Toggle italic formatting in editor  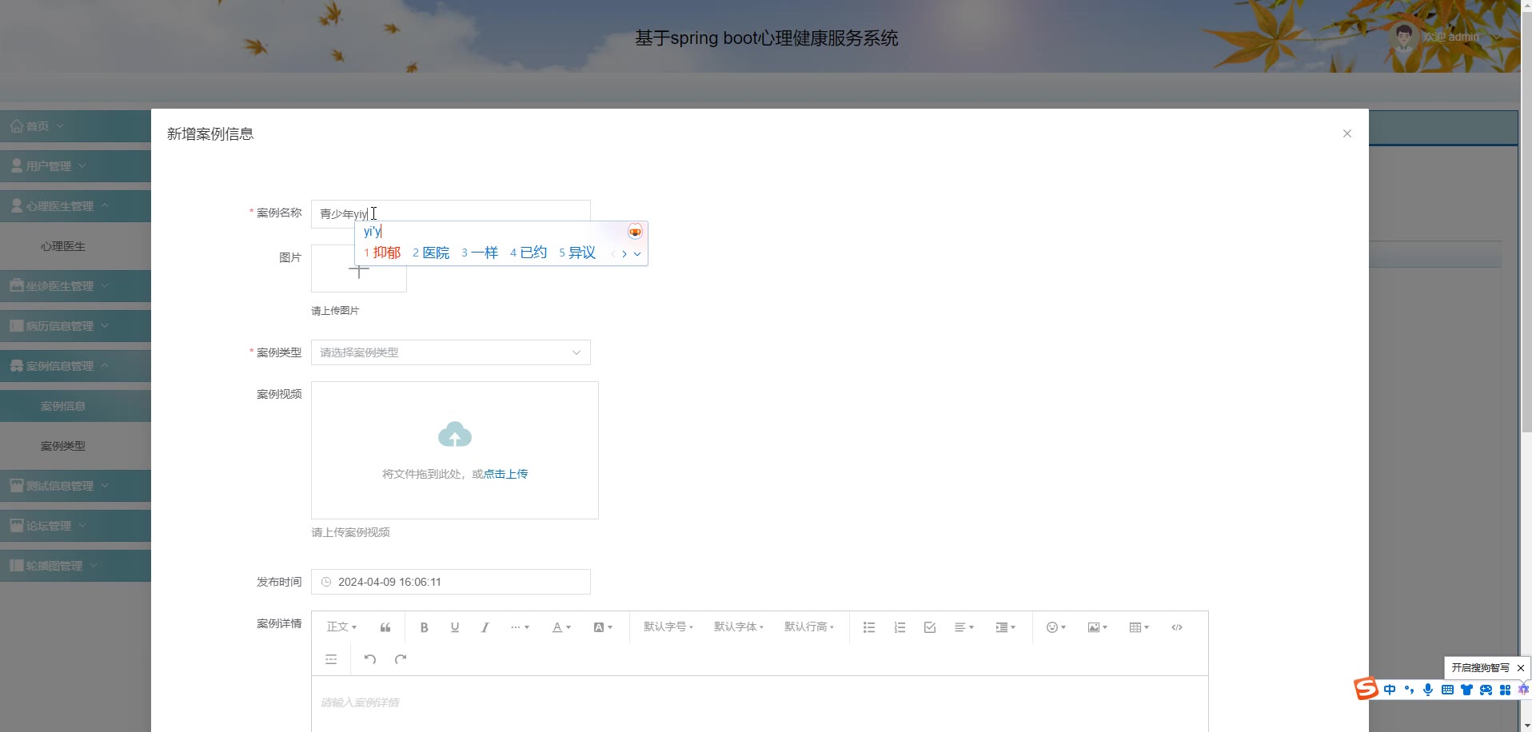pos(485,627)
